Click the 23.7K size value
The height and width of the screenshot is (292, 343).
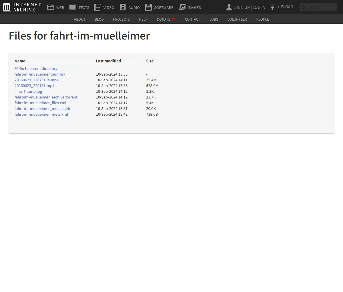151,97
